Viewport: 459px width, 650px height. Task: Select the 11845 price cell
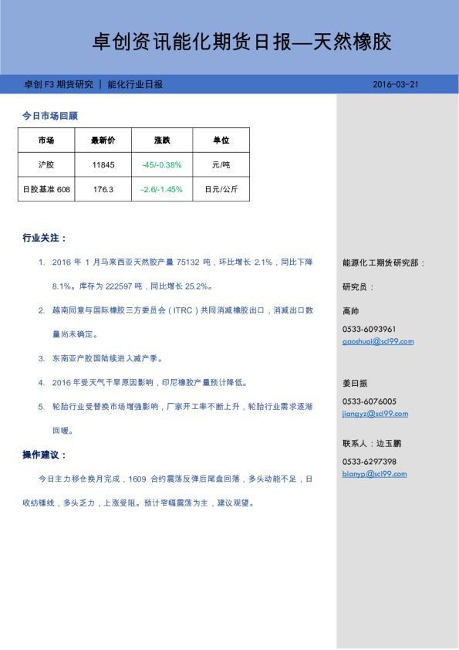click(103, 164)
